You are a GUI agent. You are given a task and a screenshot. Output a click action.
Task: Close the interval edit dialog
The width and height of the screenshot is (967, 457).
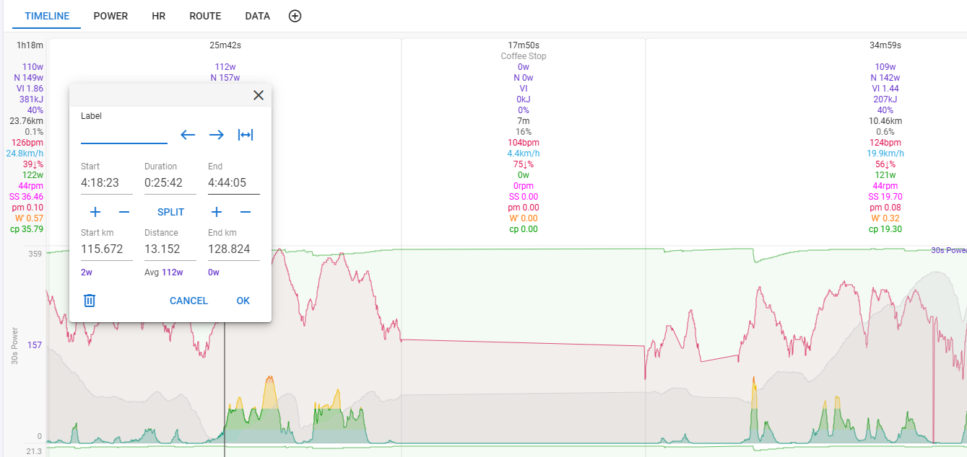(x=259, y=95)
